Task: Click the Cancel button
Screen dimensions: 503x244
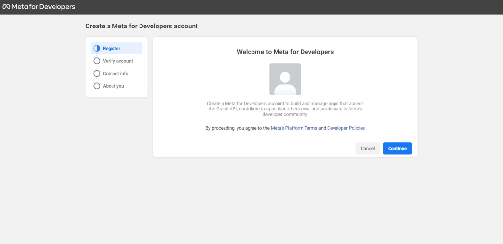Action: [367, 148]
